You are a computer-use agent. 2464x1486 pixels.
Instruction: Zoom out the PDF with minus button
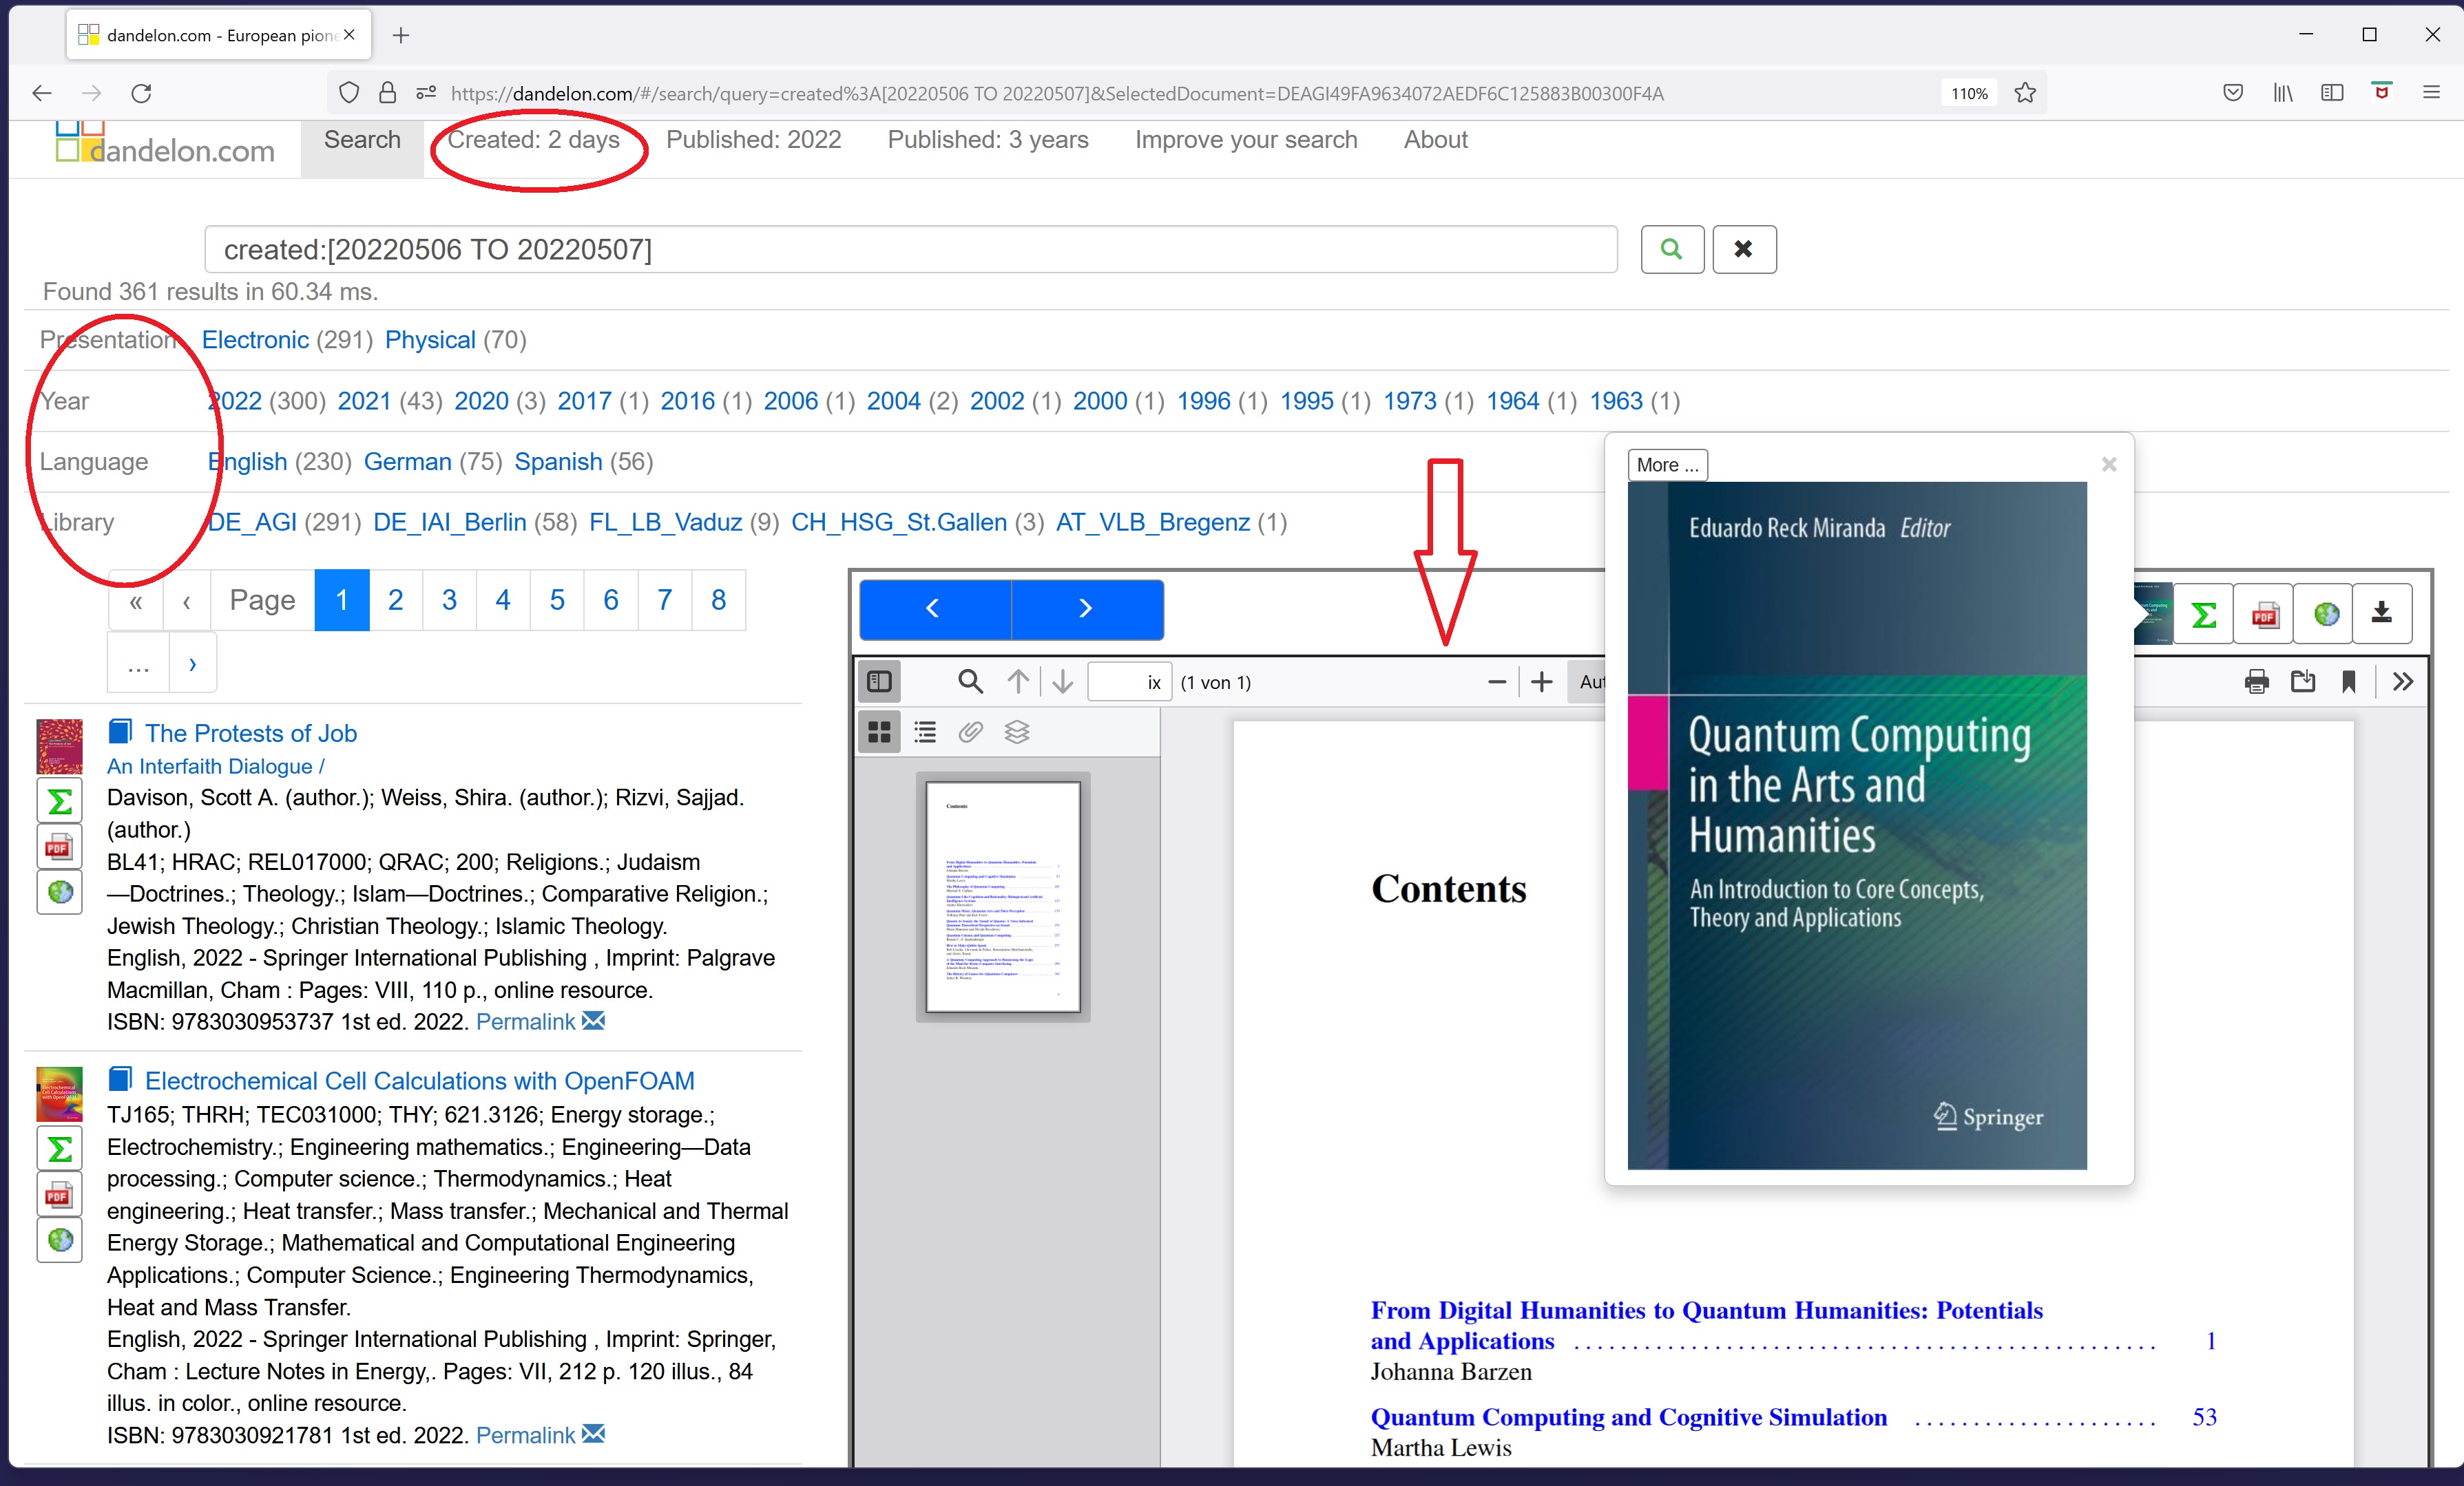click(1496, 681)
